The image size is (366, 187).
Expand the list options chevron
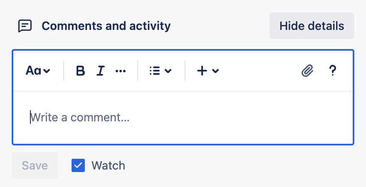point(168,71)
